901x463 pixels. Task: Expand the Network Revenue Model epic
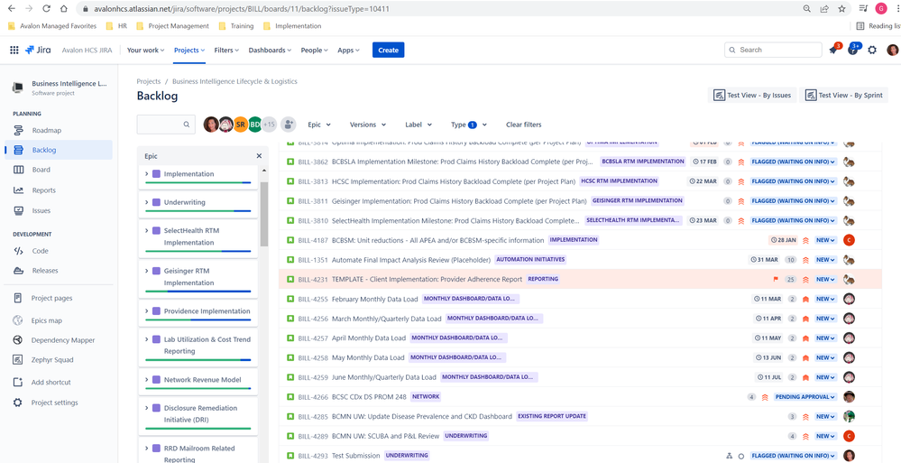147,380
